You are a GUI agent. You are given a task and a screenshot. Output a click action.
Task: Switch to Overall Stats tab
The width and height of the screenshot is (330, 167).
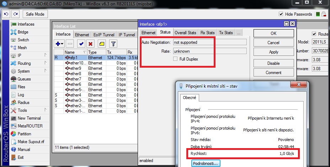pyautogui.click(x=185, y=33)
